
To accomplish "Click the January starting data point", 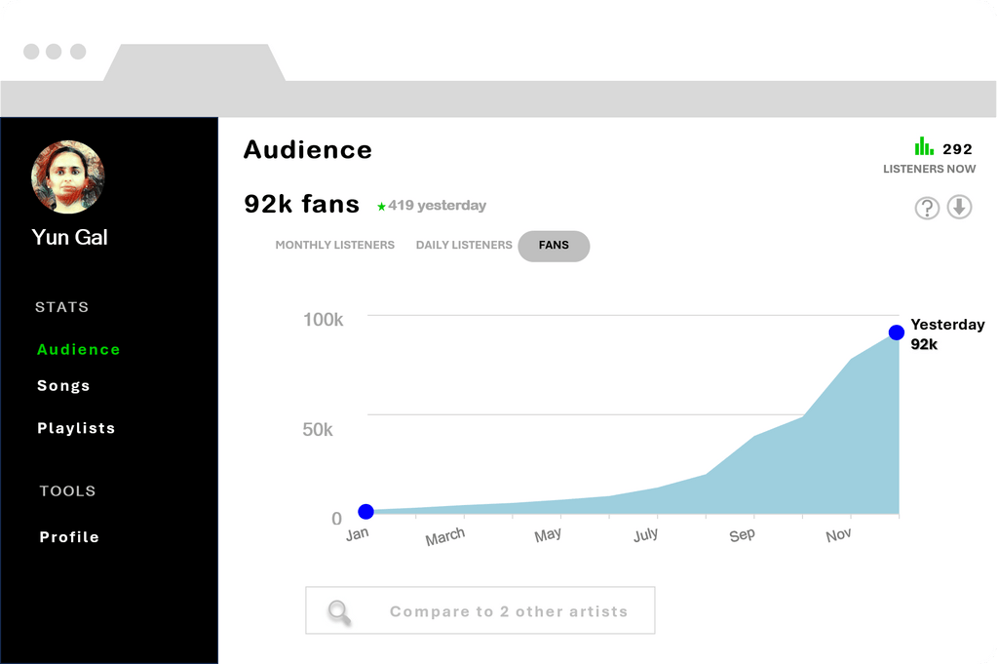I will pos(365,512).
